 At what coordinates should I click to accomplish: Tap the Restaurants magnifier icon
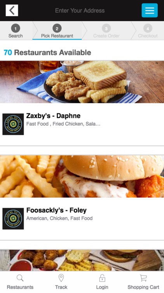20,278
